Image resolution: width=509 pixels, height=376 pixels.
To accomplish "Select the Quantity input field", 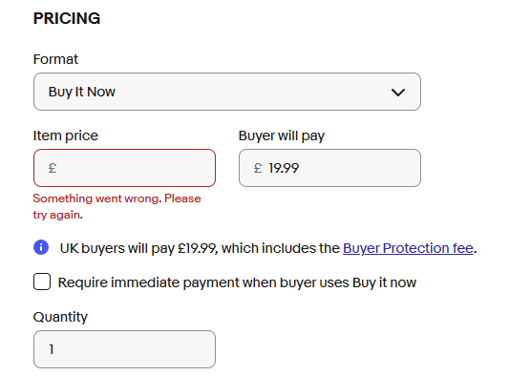I will click(125, 349).
